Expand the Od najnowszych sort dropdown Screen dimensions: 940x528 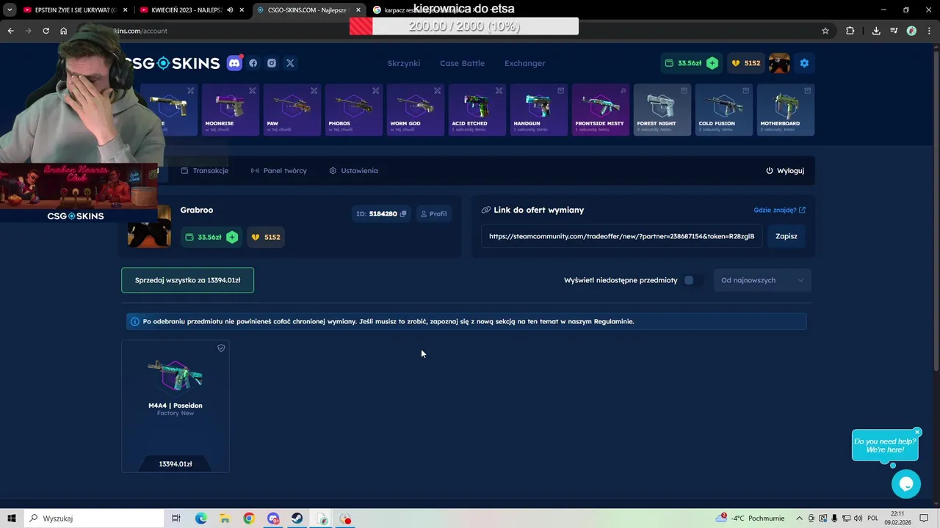(762, 280)
